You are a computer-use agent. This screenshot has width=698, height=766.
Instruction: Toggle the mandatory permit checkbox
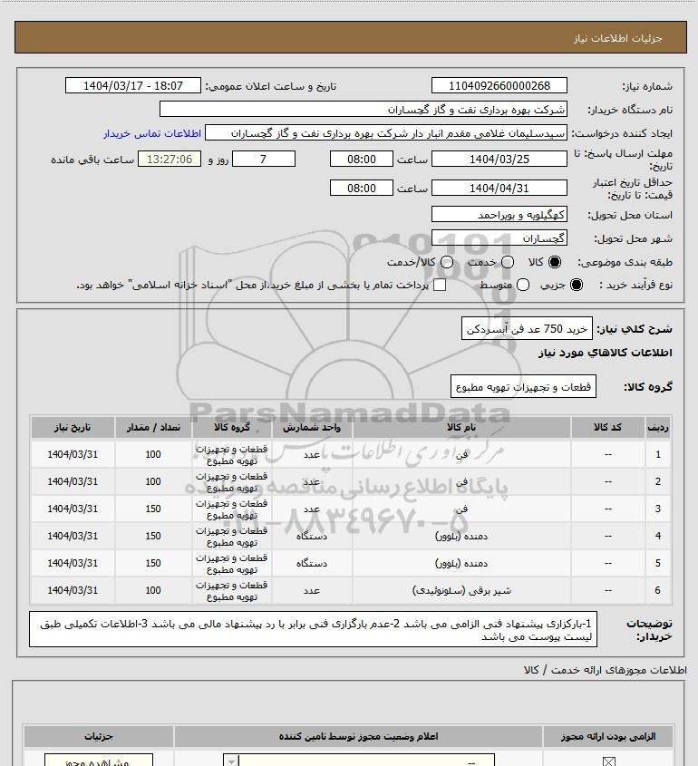click(608, 761)
